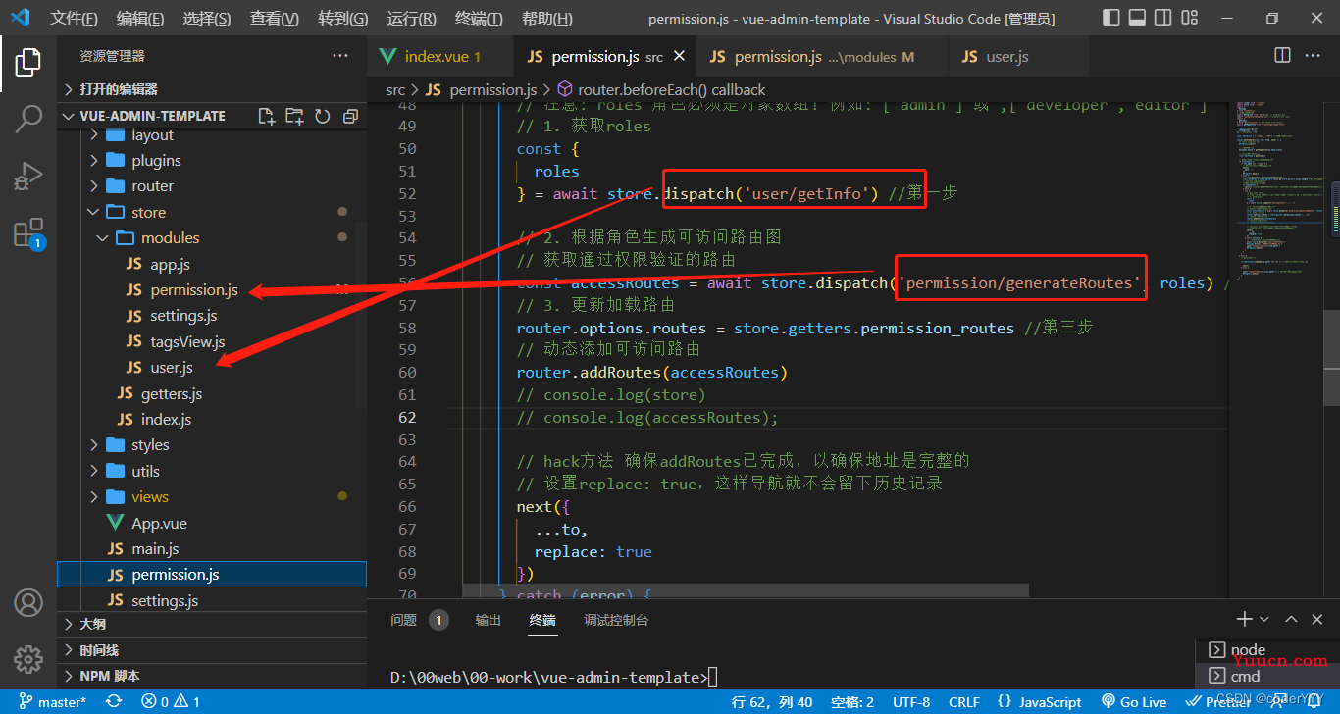Open explorer panel more actions menu
Viewport: 1340px width, 714px height.
pos(339,56)
